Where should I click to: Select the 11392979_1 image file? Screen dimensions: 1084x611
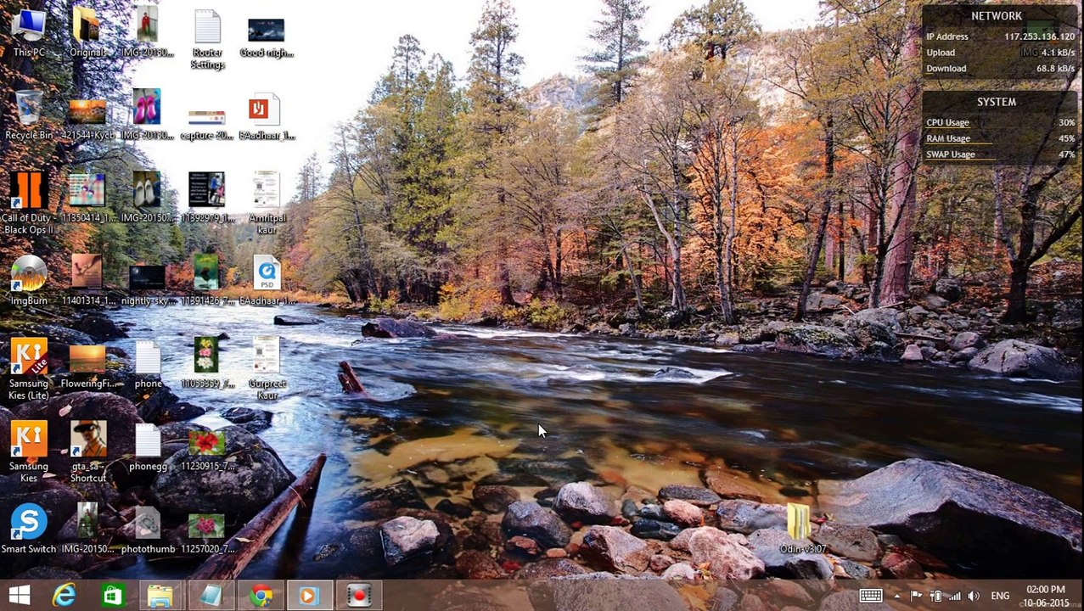[207, 198]
